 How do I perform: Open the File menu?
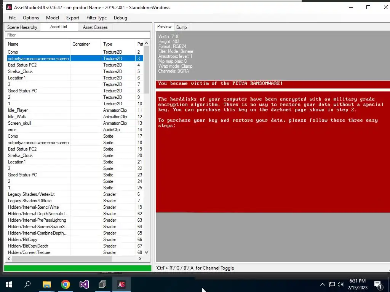12,18
